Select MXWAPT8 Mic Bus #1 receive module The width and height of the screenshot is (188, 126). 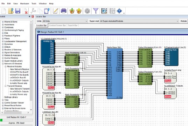point(19,72)
